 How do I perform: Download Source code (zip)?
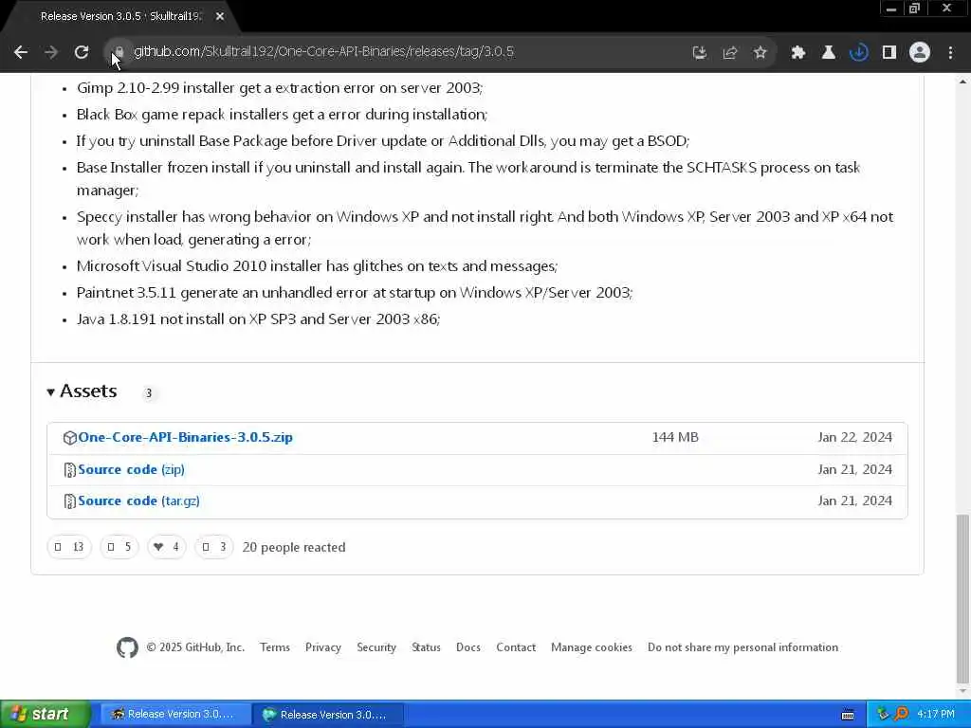point(131,470)
